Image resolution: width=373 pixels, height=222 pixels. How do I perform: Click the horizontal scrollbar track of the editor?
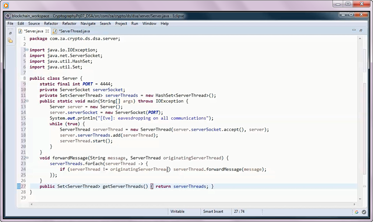[193, 204]
